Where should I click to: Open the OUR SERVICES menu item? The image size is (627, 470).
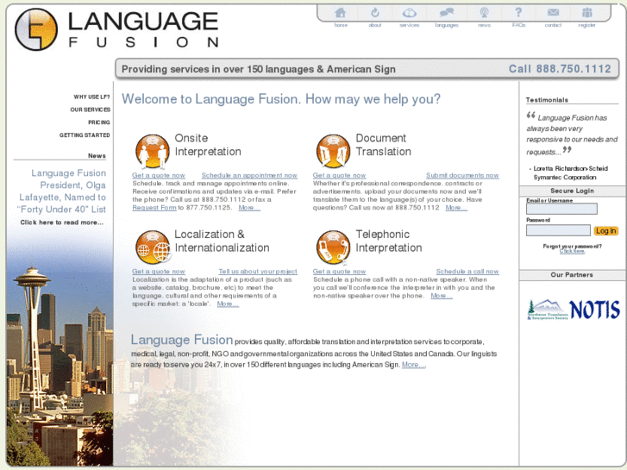(90, 110)
